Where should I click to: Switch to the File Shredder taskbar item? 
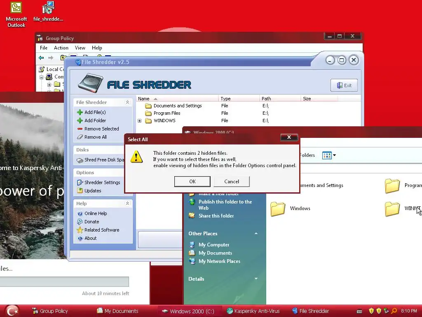(311, 311)
